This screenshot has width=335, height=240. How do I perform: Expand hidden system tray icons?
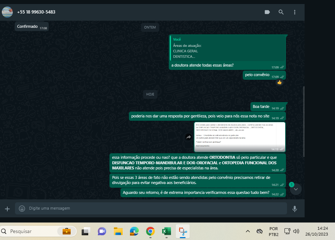248,231
